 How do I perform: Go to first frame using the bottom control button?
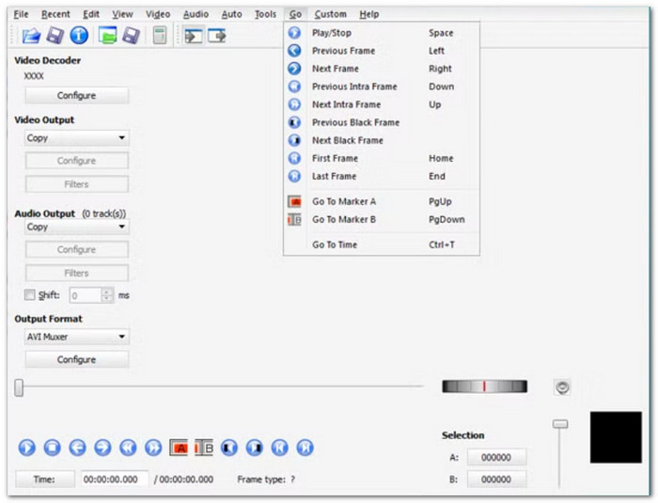point(279,448)
